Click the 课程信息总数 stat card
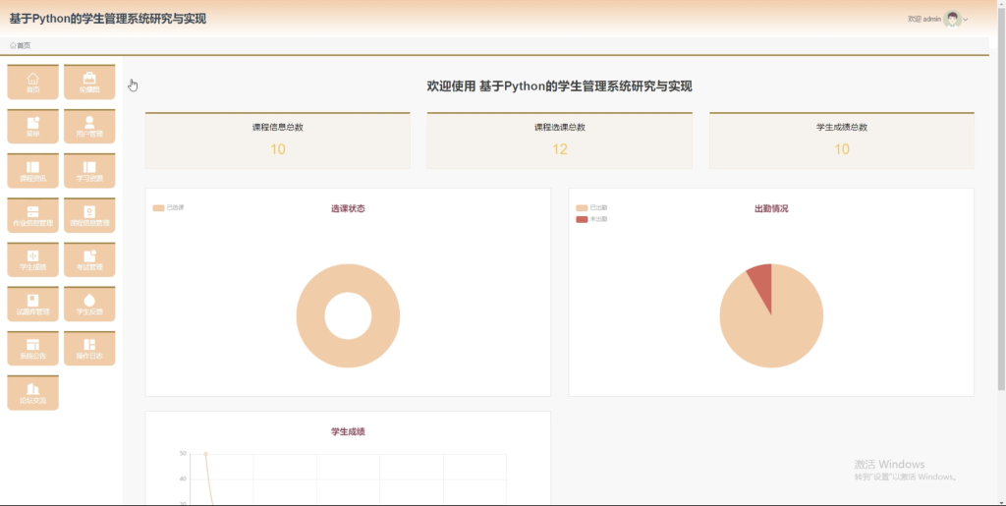 tap(278, 141)
